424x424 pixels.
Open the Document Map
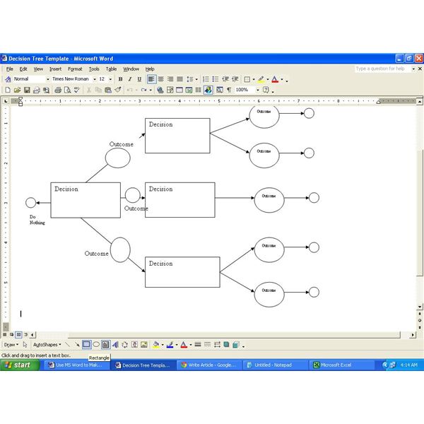click(x=219, y=90)
